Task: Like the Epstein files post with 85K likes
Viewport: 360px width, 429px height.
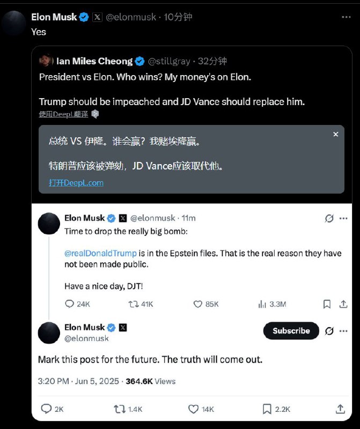Action: click(x=206, y=304)
